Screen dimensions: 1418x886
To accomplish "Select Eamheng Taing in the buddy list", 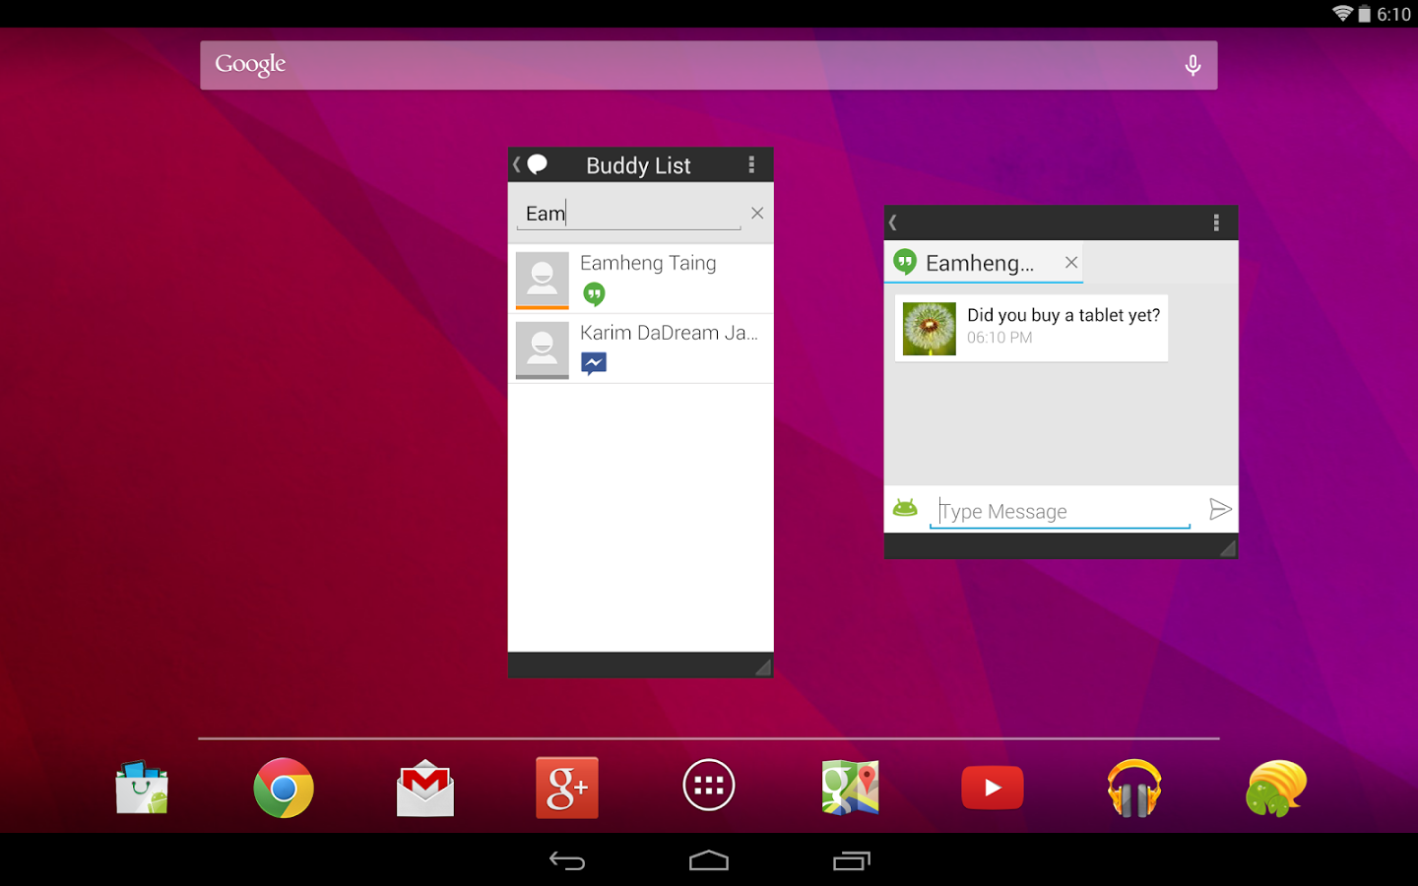I will 640,279.
